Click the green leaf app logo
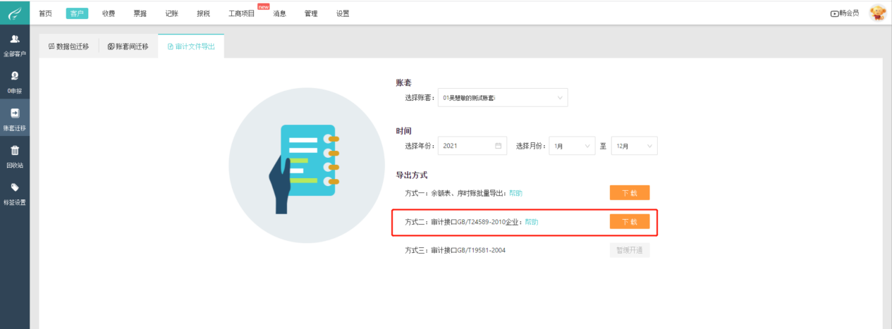Screen dimensions: 892x329 14,12
